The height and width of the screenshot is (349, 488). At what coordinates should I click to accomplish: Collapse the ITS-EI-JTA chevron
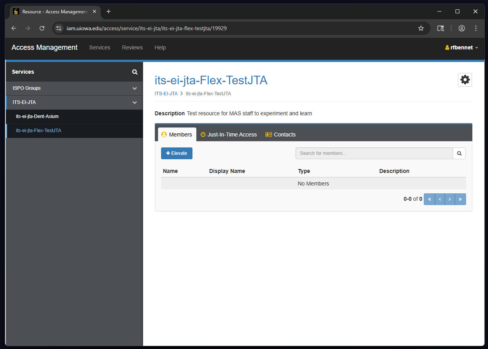(134, 102)
